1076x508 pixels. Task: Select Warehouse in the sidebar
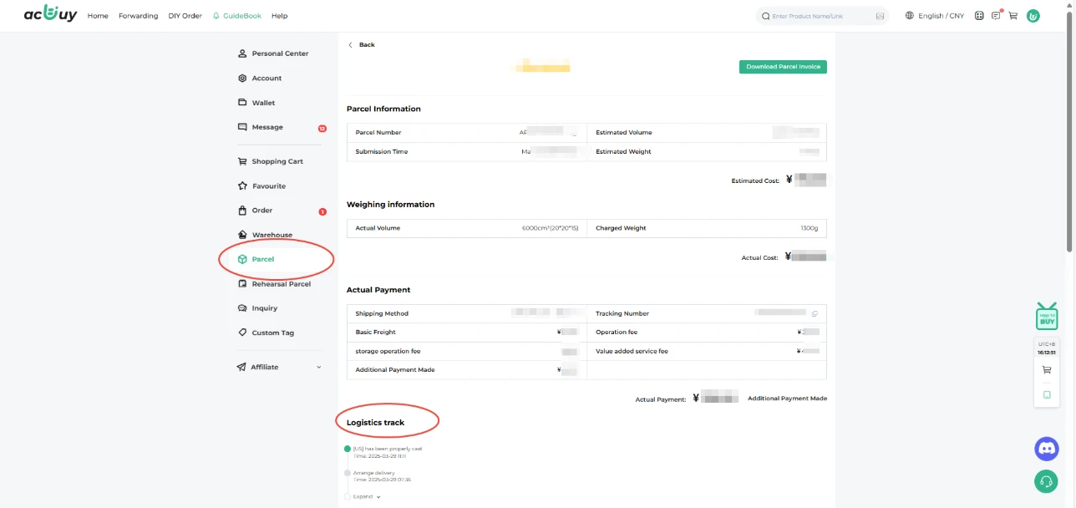click(x=272, y=235)
